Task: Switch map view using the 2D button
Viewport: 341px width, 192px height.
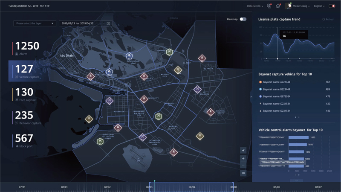Action: [243, 173]
